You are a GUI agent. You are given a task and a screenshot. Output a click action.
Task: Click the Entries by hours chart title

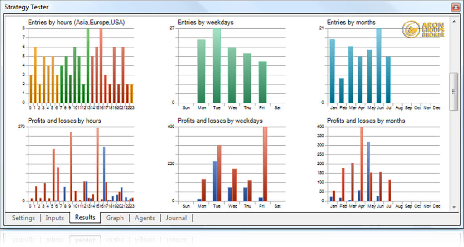[76, 22]
